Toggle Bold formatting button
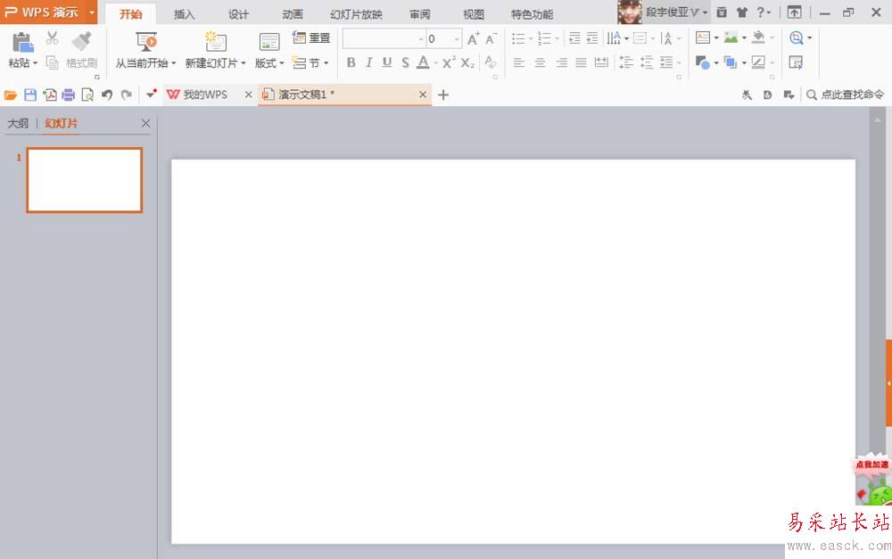The height and width of the screenshot is (559, 892). coord(351,62)
